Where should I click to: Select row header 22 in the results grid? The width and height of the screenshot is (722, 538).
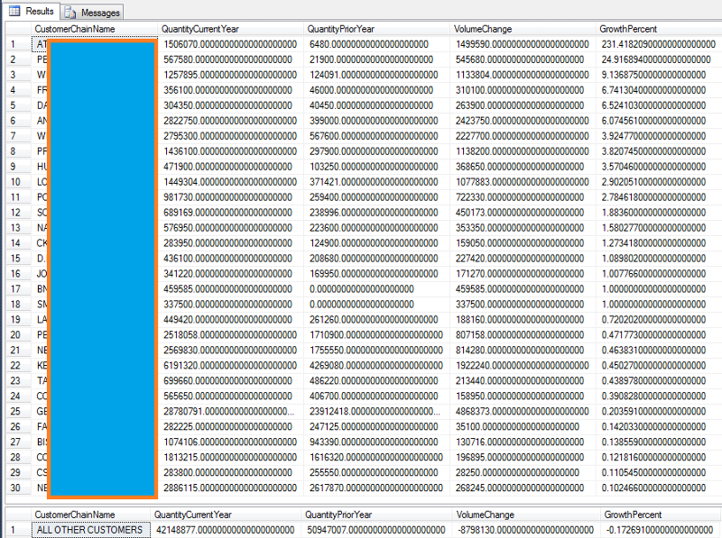point(18,365)
